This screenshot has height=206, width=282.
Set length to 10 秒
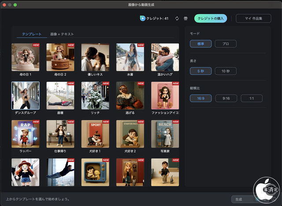(x=226, y=71)
